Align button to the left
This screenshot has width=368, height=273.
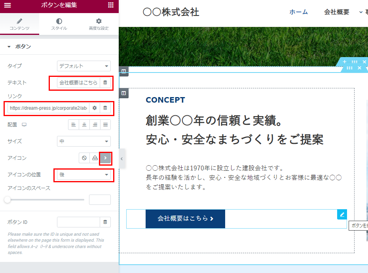(74, 124)
